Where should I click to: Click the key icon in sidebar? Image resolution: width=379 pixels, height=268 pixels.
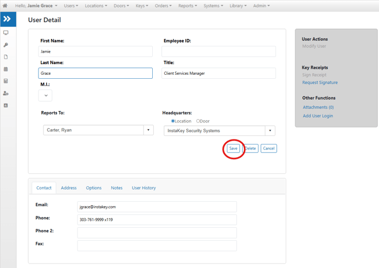pyautogui.click(x=6, y=45)
